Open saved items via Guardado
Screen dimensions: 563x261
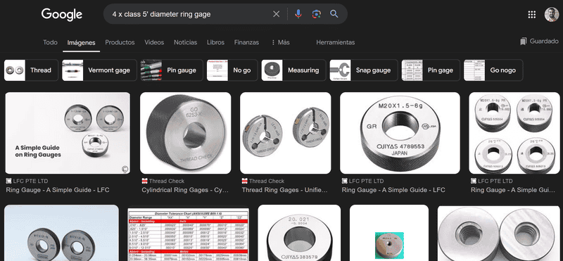[539, 42]
